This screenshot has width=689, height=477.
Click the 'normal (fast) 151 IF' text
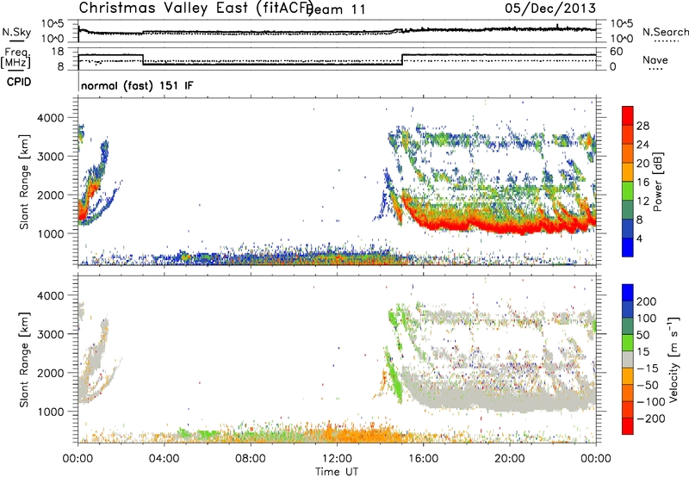coord(137,85)
